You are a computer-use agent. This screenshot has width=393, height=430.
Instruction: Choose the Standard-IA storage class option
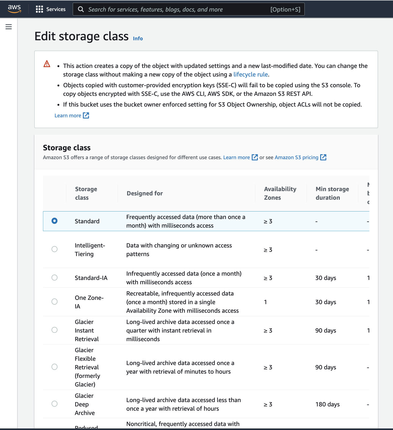click(54, 278)
